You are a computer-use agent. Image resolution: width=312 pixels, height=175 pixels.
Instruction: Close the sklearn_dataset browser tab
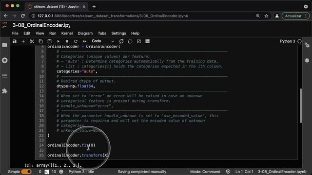84,6
